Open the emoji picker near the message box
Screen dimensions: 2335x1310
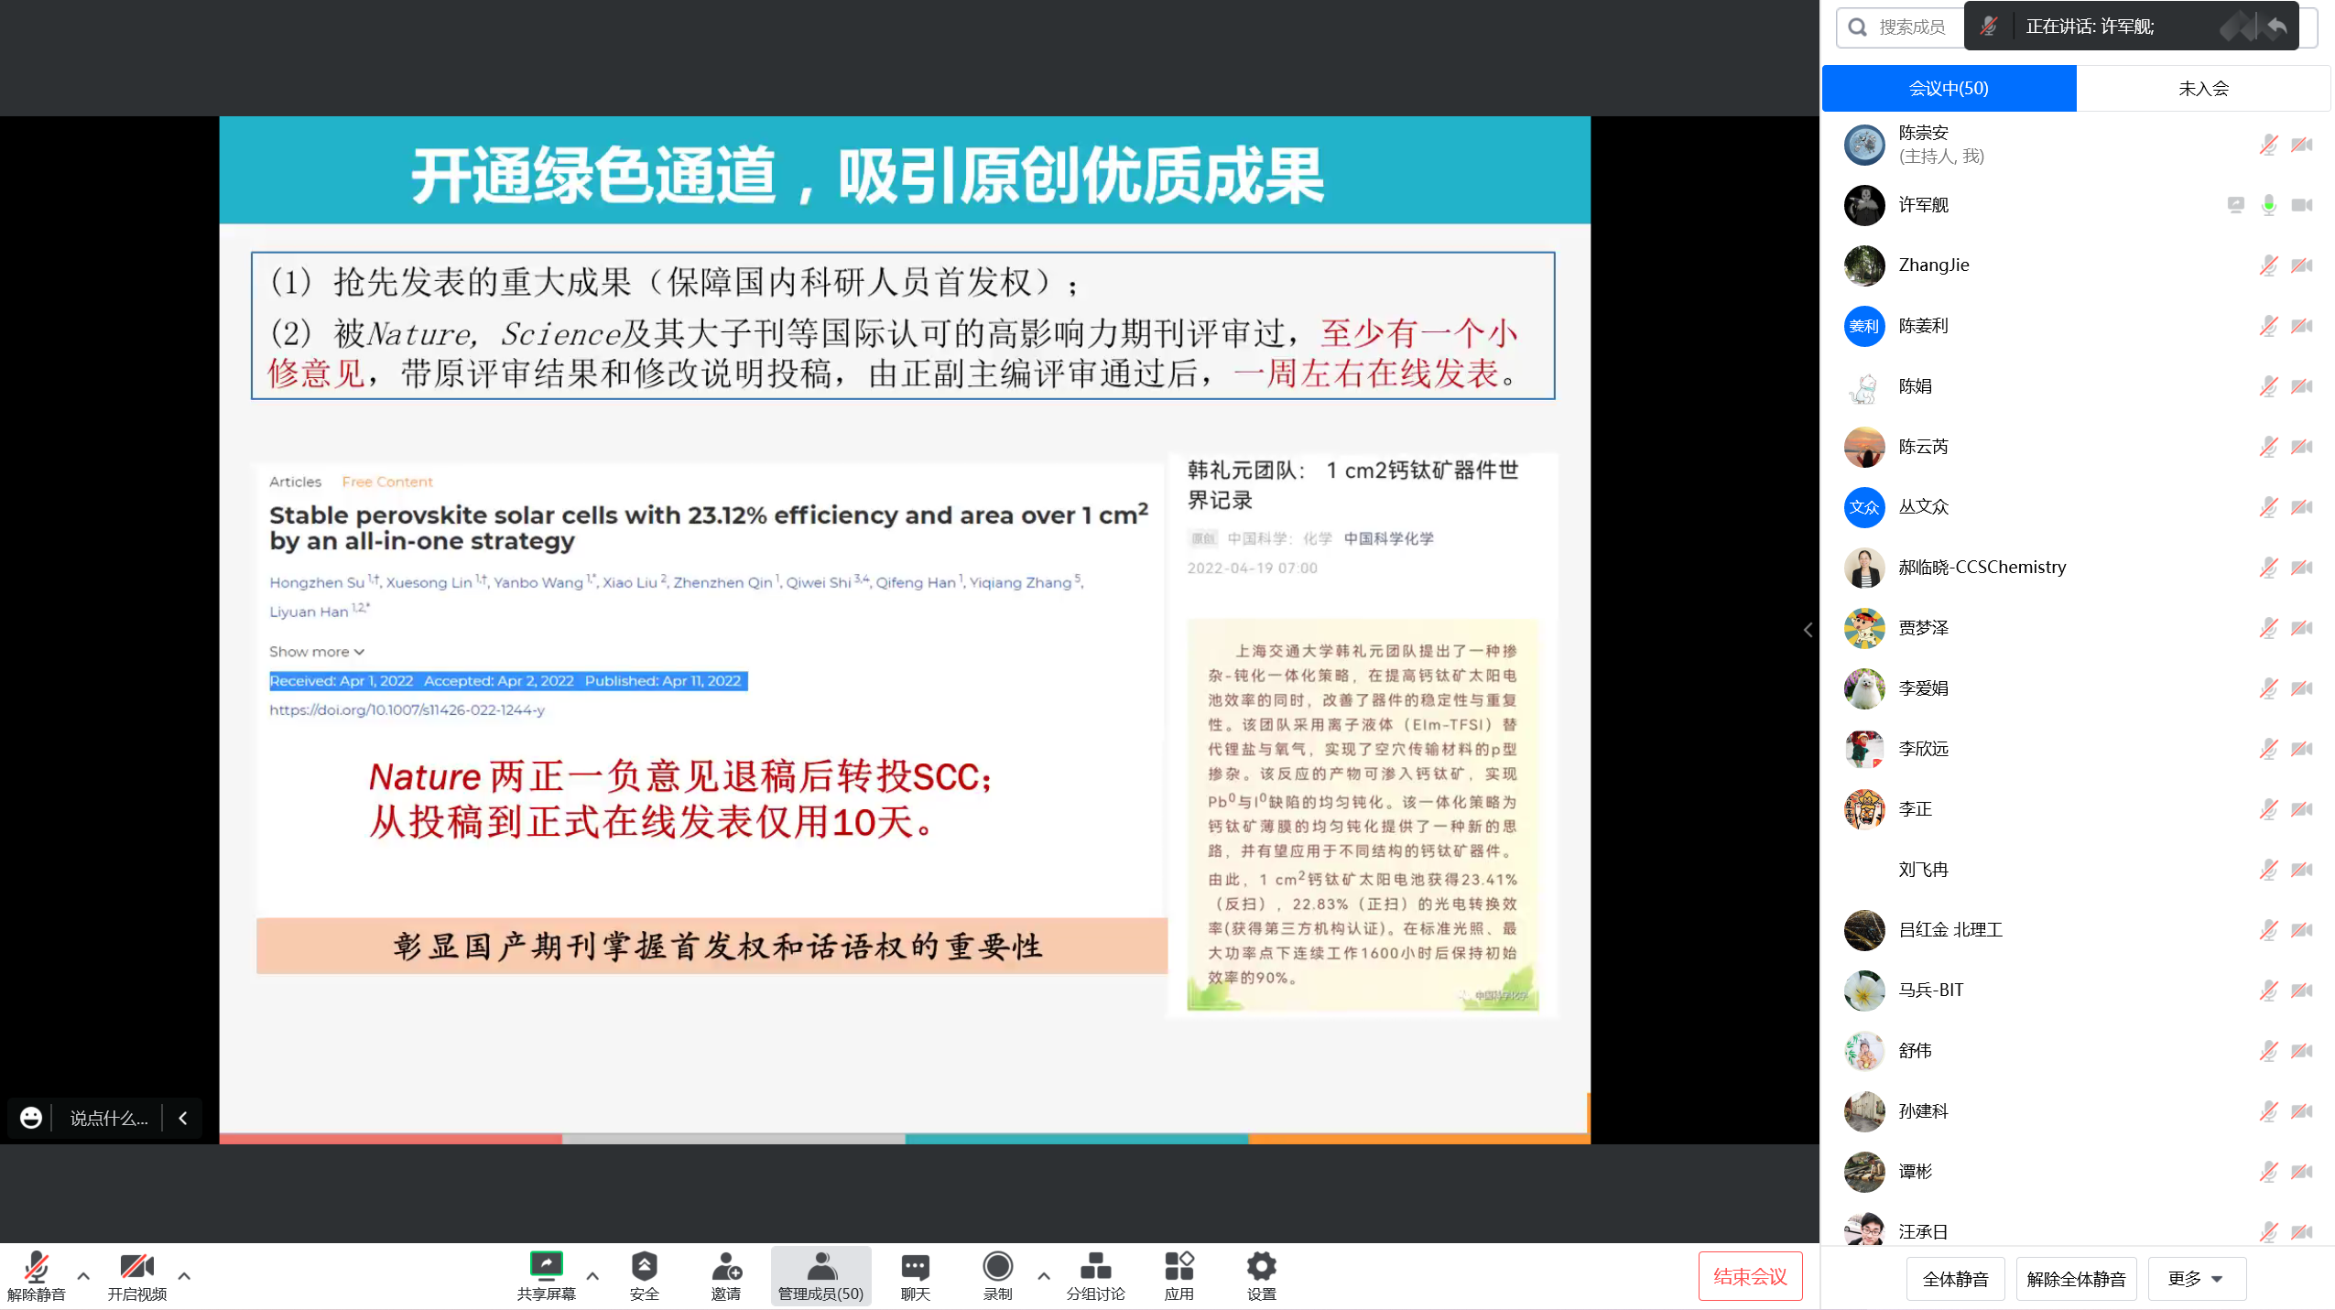[30, 1118]
